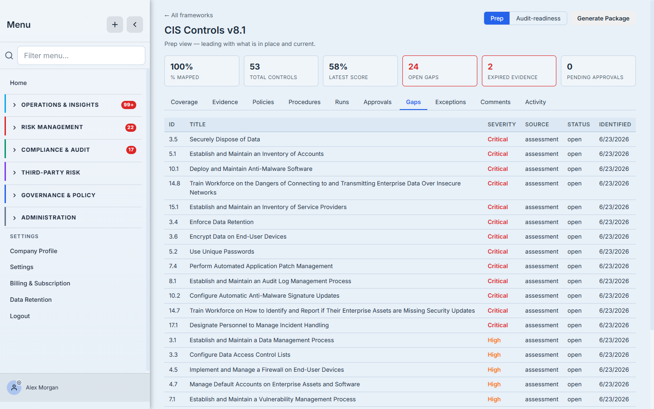Expand Operations & Insights chevron

coord(15,105)
